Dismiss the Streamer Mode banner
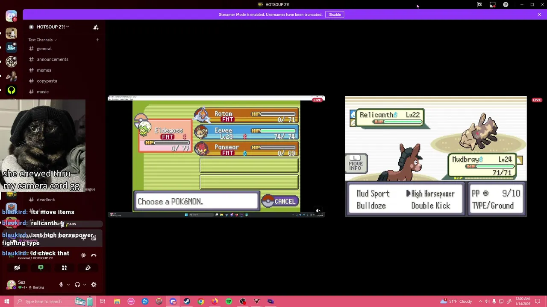Screen dimensions: 547x307 539,14
